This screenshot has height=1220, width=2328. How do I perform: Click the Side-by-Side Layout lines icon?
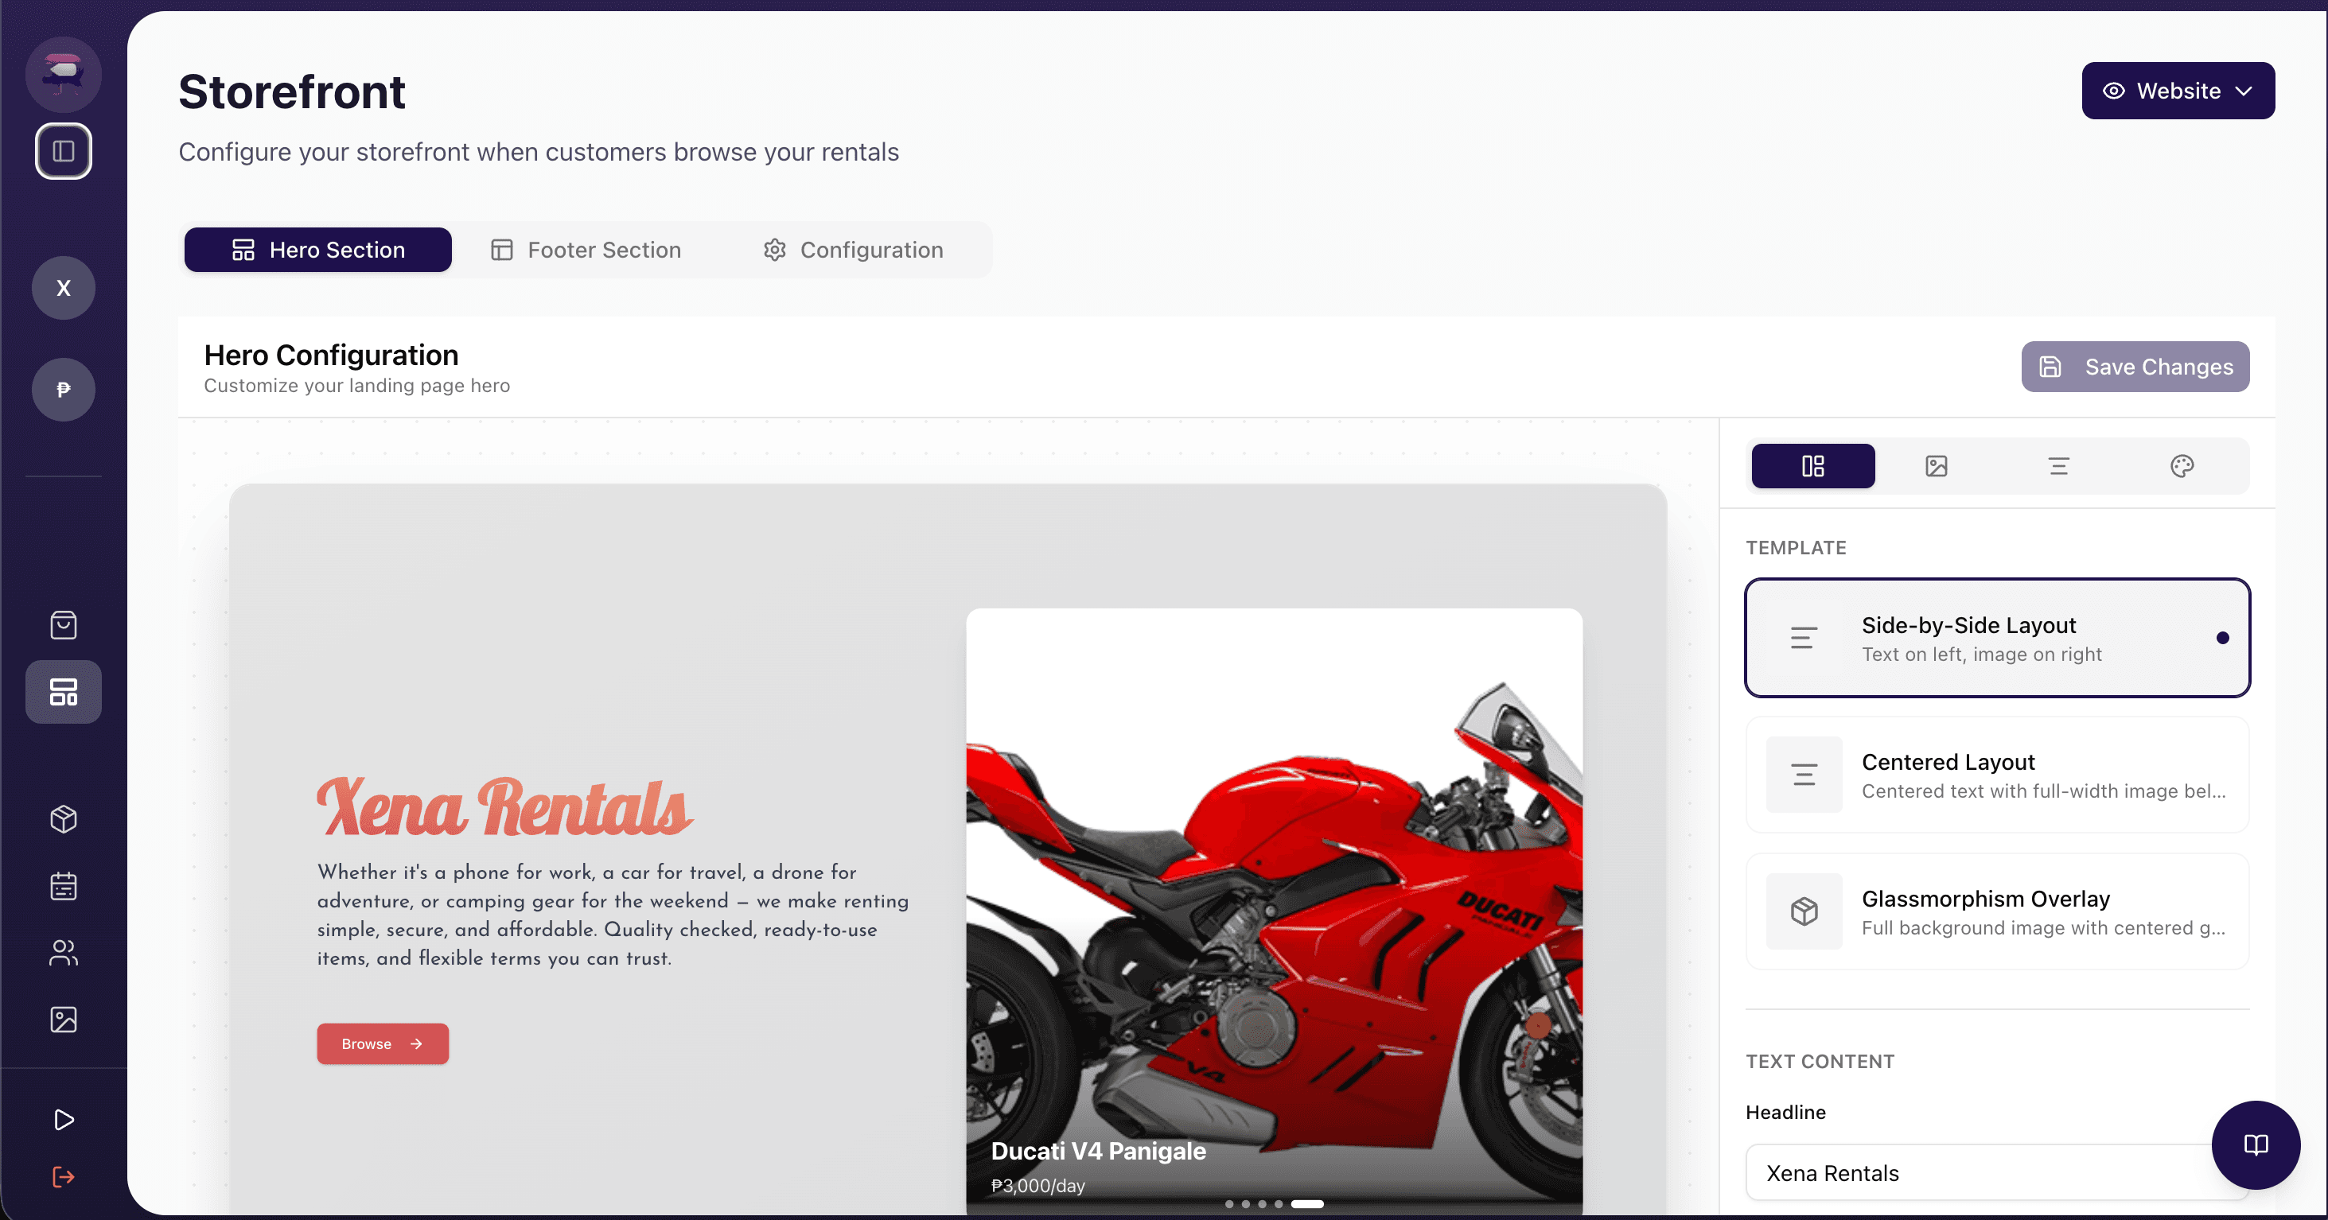1804,638
